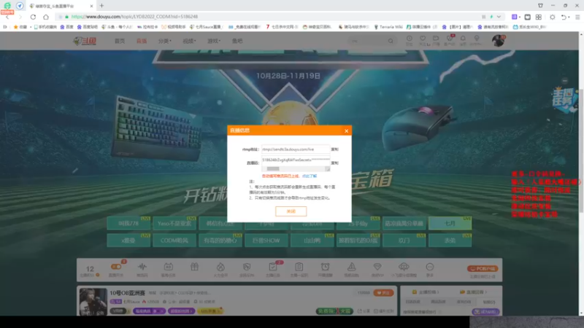Click the stream key text box
Image resolution: width=584 pixels, height=328 pixels.
(x=296, y=160)
